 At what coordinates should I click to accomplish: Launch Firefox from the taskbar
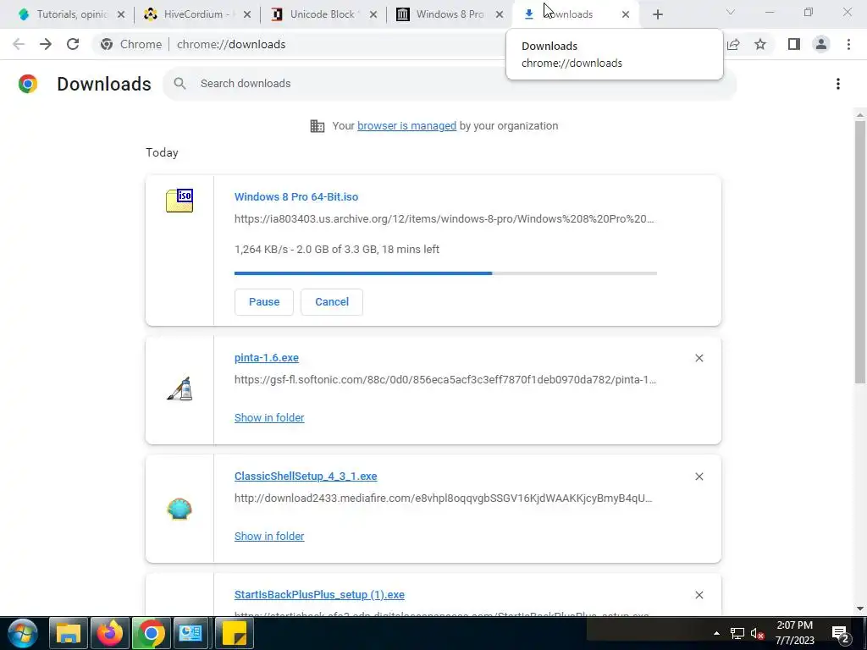(109, 633)
